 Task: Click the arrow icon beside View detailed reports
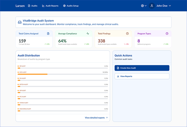click(107, 118)
